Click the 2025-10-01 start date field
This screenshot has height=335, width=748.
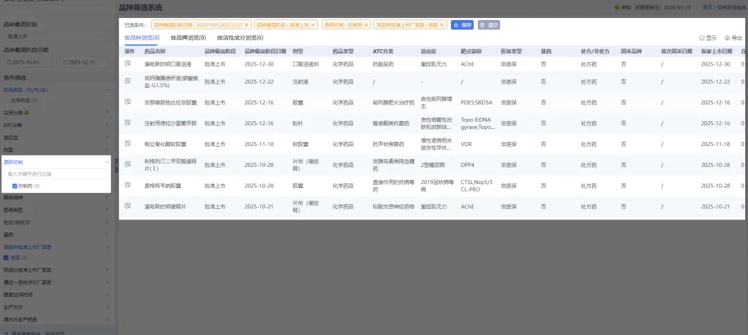coord(30,62)
